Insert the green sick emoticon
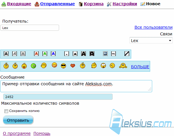 [x=33, y=66]
